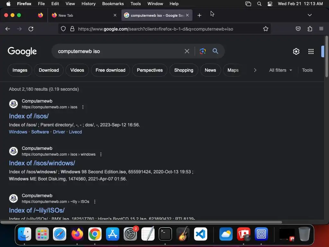329x247 pixels.
Task: Submit search with the magnifier icon
Action: (x=215, y=51)
